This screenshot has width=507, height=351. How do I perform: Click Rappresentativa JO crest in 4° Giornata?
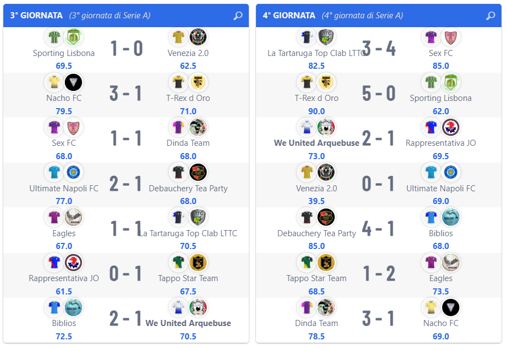(x=450, y=127)
